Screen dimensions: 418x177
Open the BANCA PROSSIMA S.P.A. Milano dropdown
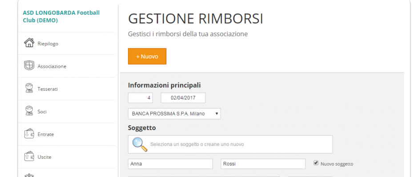point(174,114)
